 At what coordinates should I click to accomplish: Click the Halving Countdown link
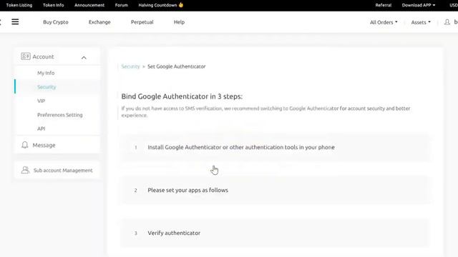tap(157, 5)
